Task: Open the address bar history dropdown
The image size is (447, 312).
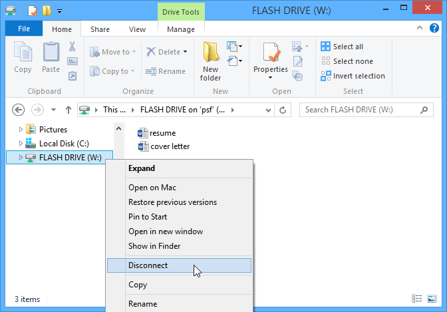Action: coord(268,110)
